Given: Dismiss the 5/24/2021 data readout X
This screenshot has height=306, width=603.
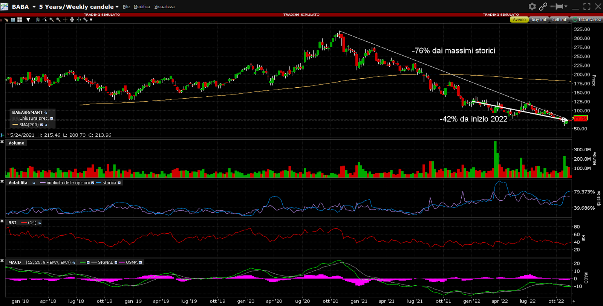Looking at the screenshot, I should [x=8, y=134].
